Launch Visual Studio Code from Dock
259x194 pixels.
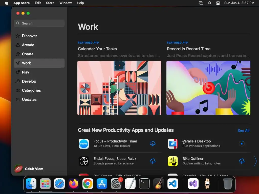click(x=172, y=184)
